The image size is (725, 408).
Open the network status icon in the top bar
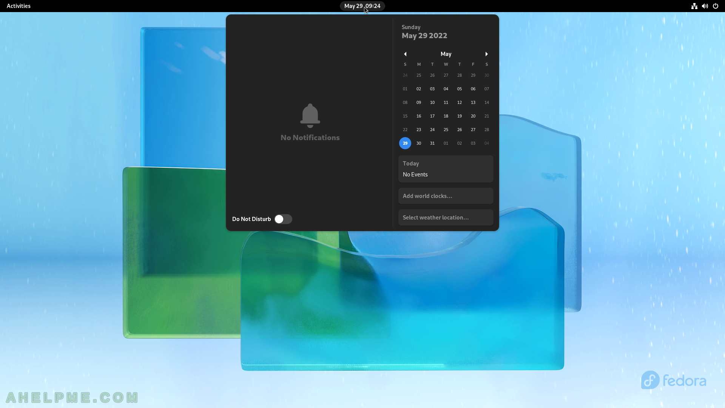(694, 6)
